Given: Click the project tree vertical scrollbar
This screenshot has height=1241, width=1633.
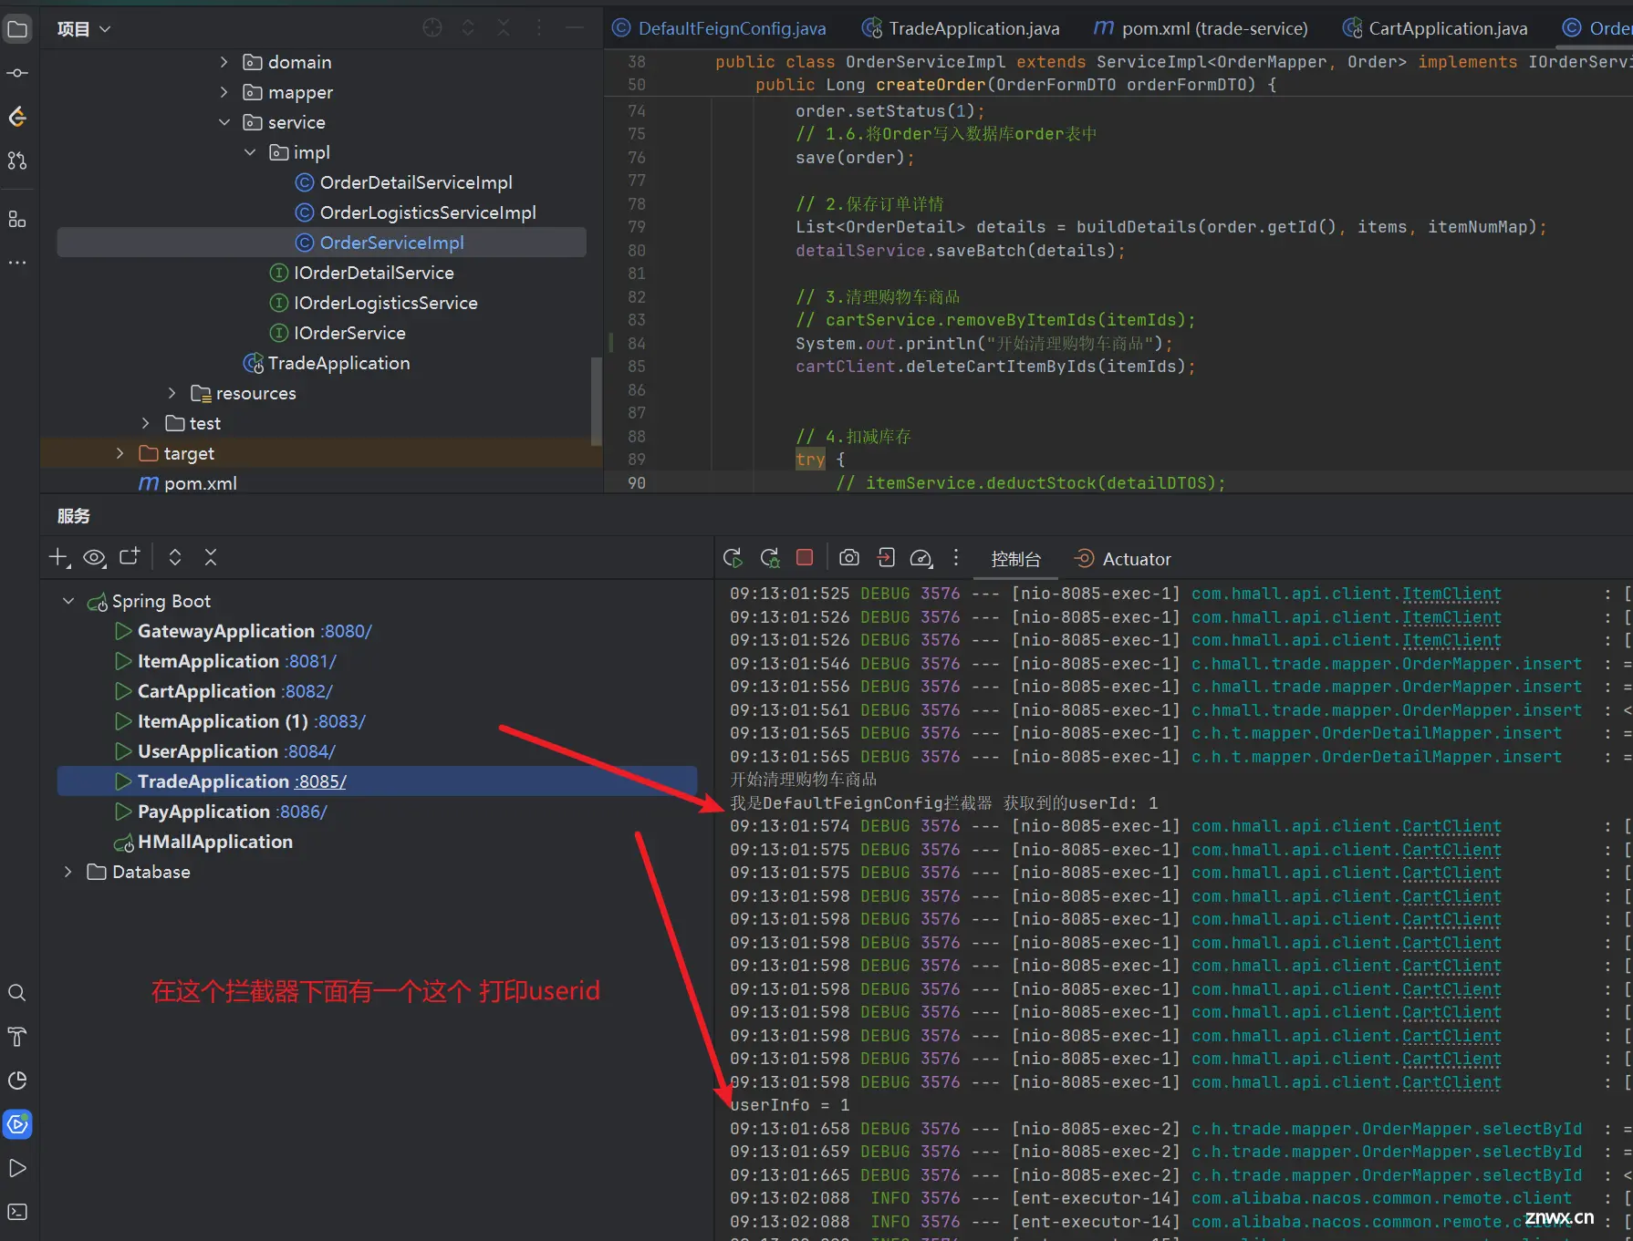Looking at the screenshot, I should pyautogui.click(x=597, y=401).
